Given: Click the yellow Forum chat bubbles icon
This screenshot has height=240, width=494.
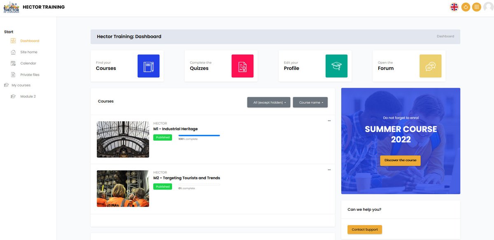Looking at the screenshot, I should [x=431, y=66].
